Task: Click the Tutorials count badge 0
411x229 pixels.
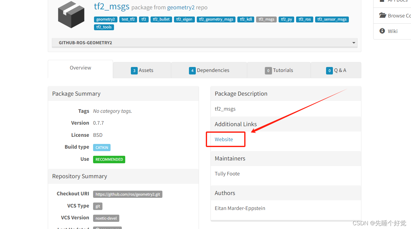Action: click(268, 71)
